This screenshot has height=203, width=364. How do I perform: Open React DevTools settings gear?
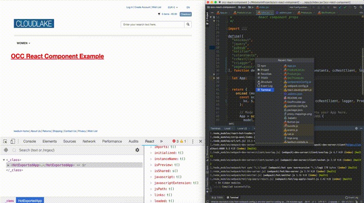point(137,150)
